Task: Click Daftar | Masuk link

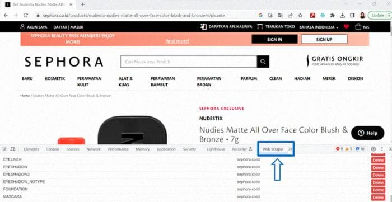Action: [68, 27]
